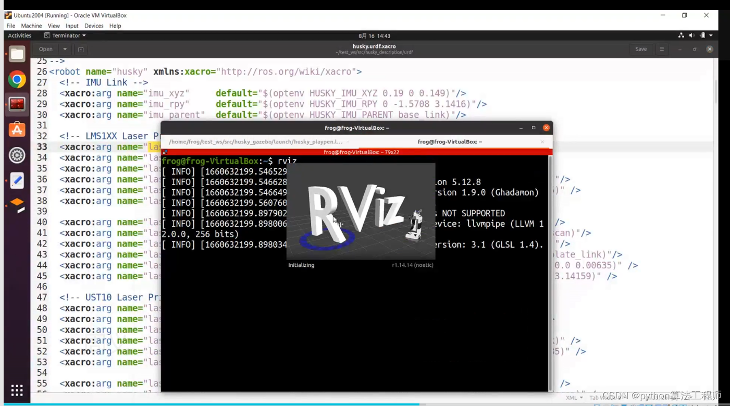Switch to the husky_playpen launch terminal tab
Image resolution: width=730 pixels, height=406 pixels.
pos(255,142)
